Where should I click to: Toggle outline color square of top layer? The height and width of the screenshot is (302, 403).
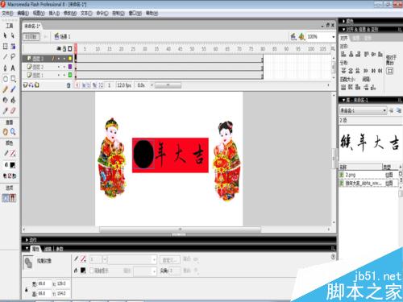coord(70,58)
